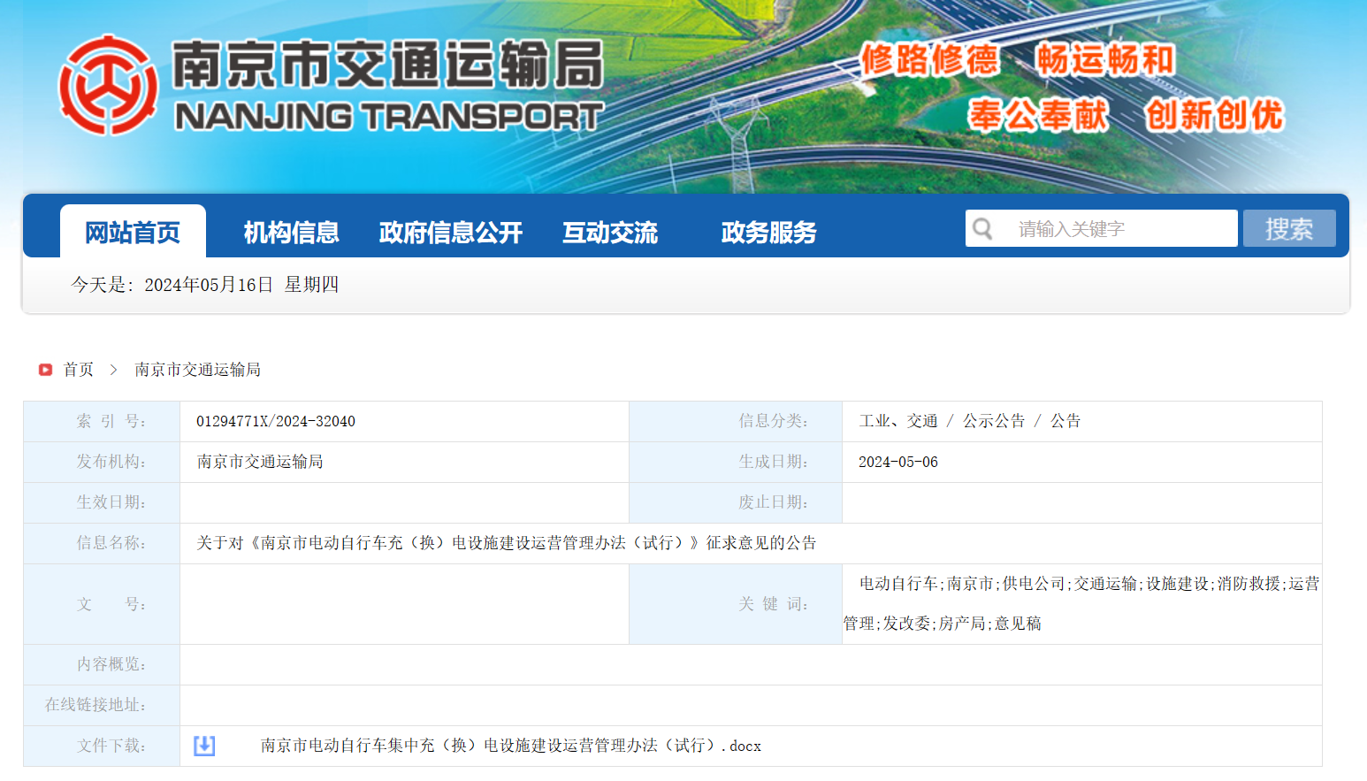The width and height of the screenshot is (1367, 781).
Task: Click the index number 01294771X/2024-32040
Action: click(x=276, y=421)
